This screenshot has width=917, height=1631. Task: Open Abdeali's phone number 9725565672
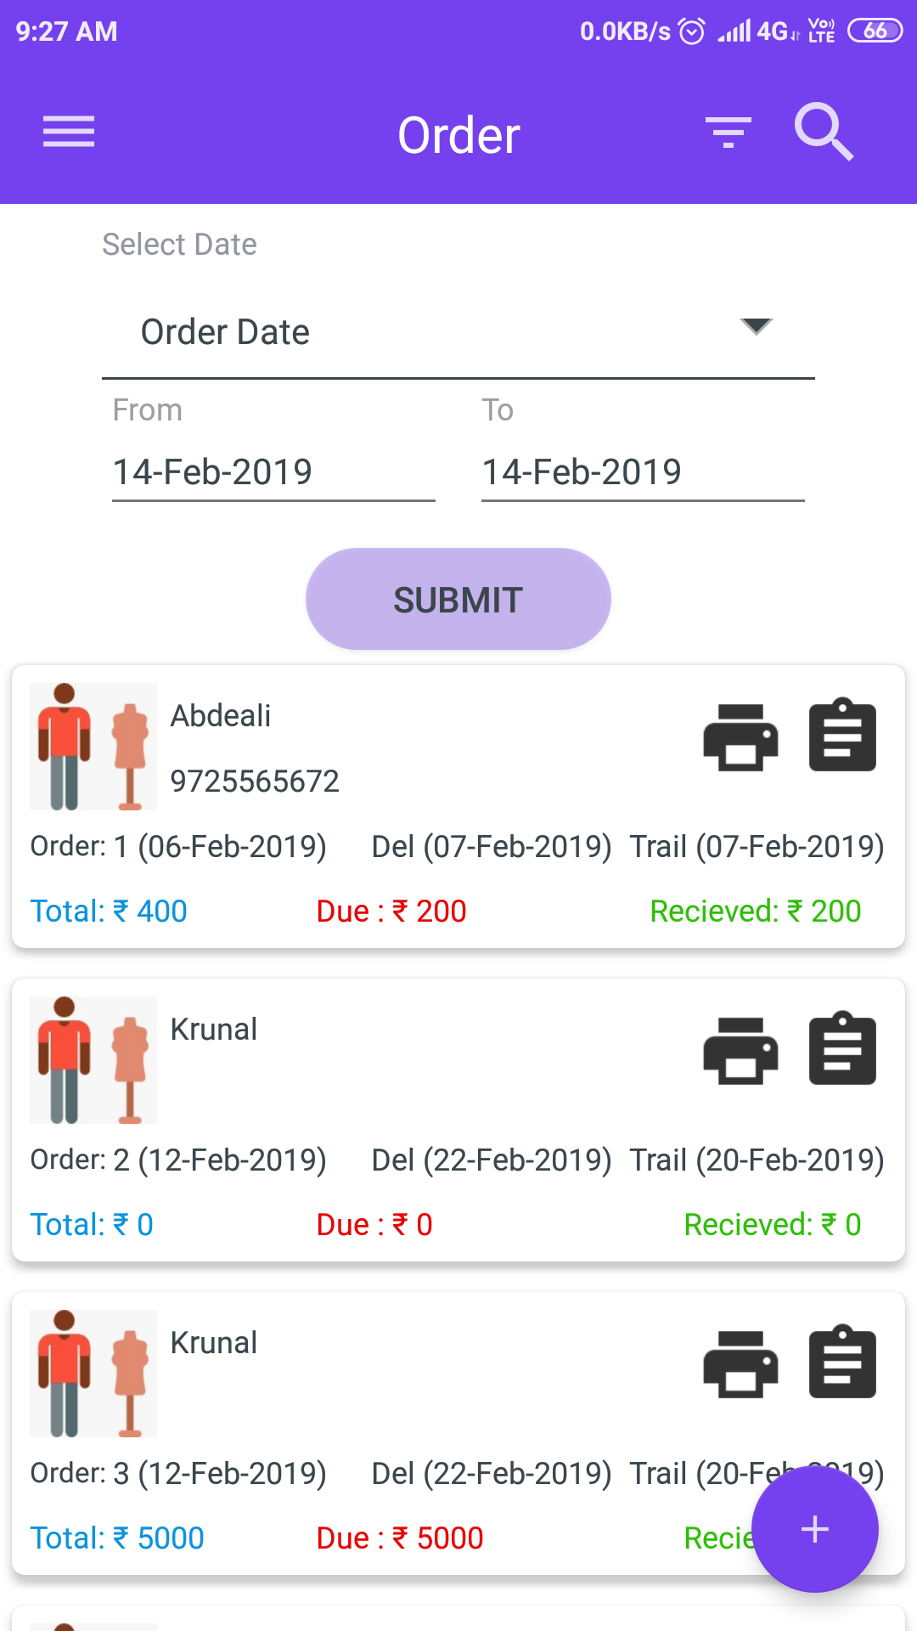pyautogui.click(x=255, y=782)
